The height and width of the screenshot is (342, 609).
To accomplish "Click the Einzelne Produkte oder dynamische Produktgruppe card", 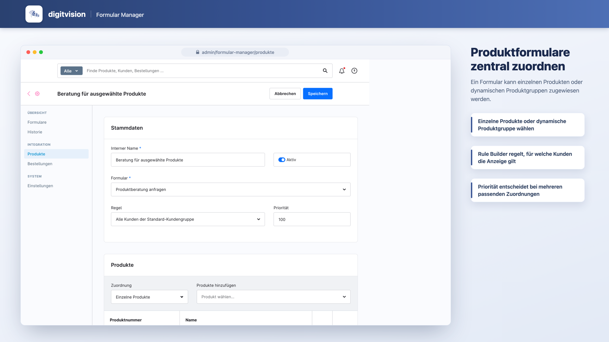I will 527,125.
